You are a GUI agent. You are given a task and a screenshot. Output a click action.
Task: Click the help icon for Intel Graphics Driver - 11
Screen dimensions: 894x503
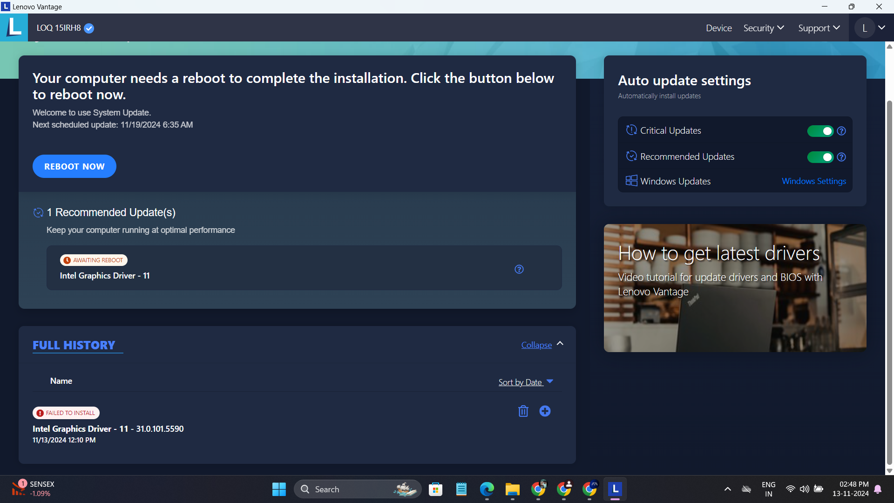(519, 269)
